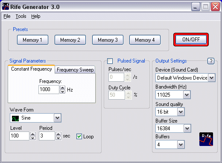The height and width of the screenshot is (163, 222).
Task: Click the Level field showing 100
Action: pos(19,136)
